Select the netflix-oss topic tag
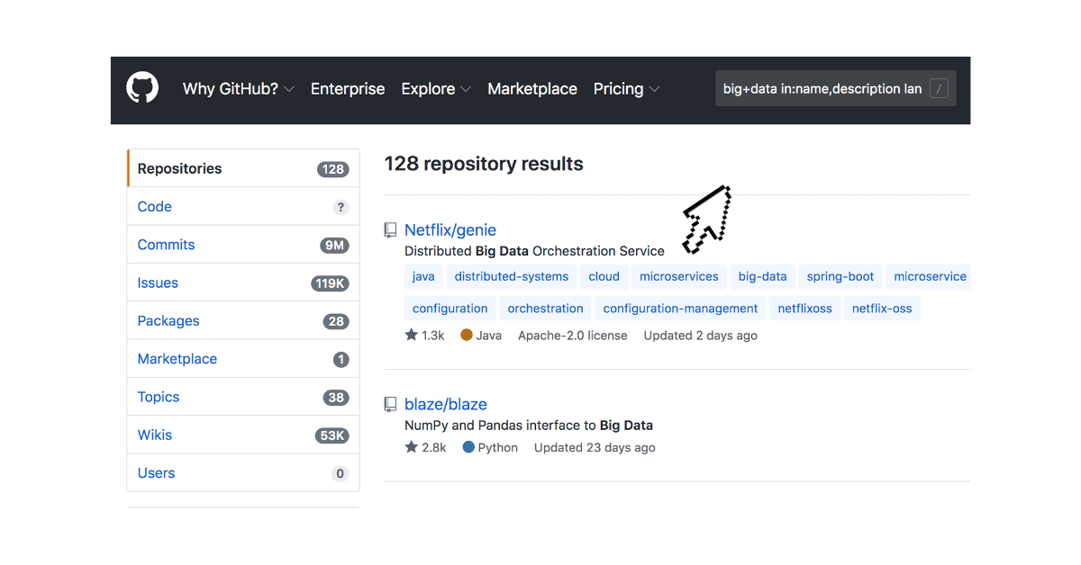 882,309
